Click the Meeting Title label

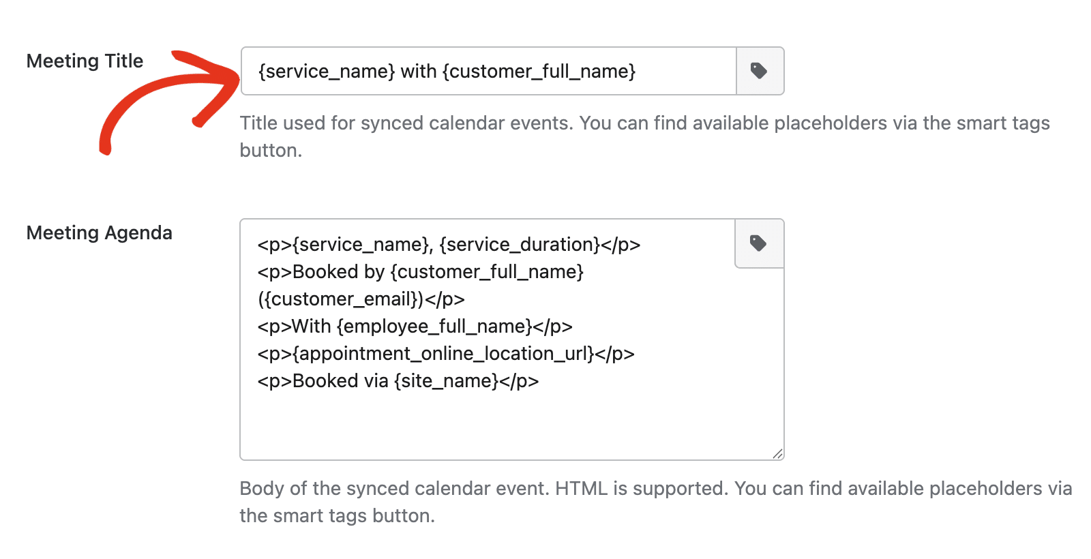(85, 61)
